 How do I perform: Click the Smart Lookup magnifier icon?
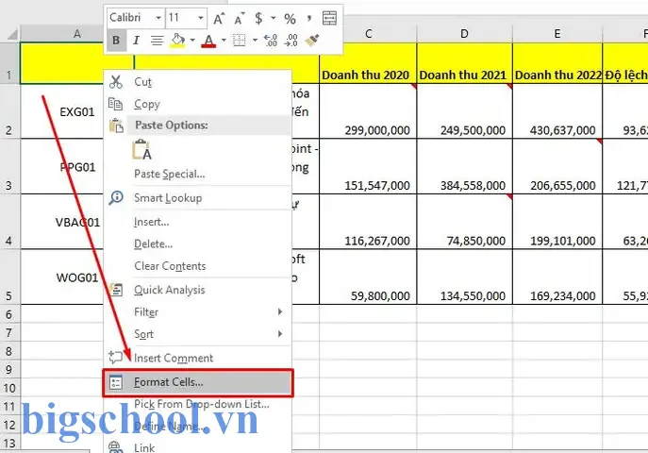coord(116,197)
